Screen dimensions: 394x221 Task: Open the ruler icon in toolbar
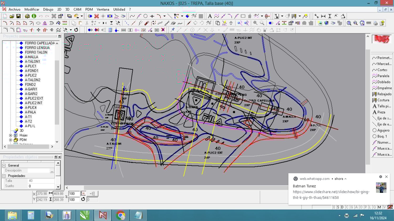click(x=369, y=23)
